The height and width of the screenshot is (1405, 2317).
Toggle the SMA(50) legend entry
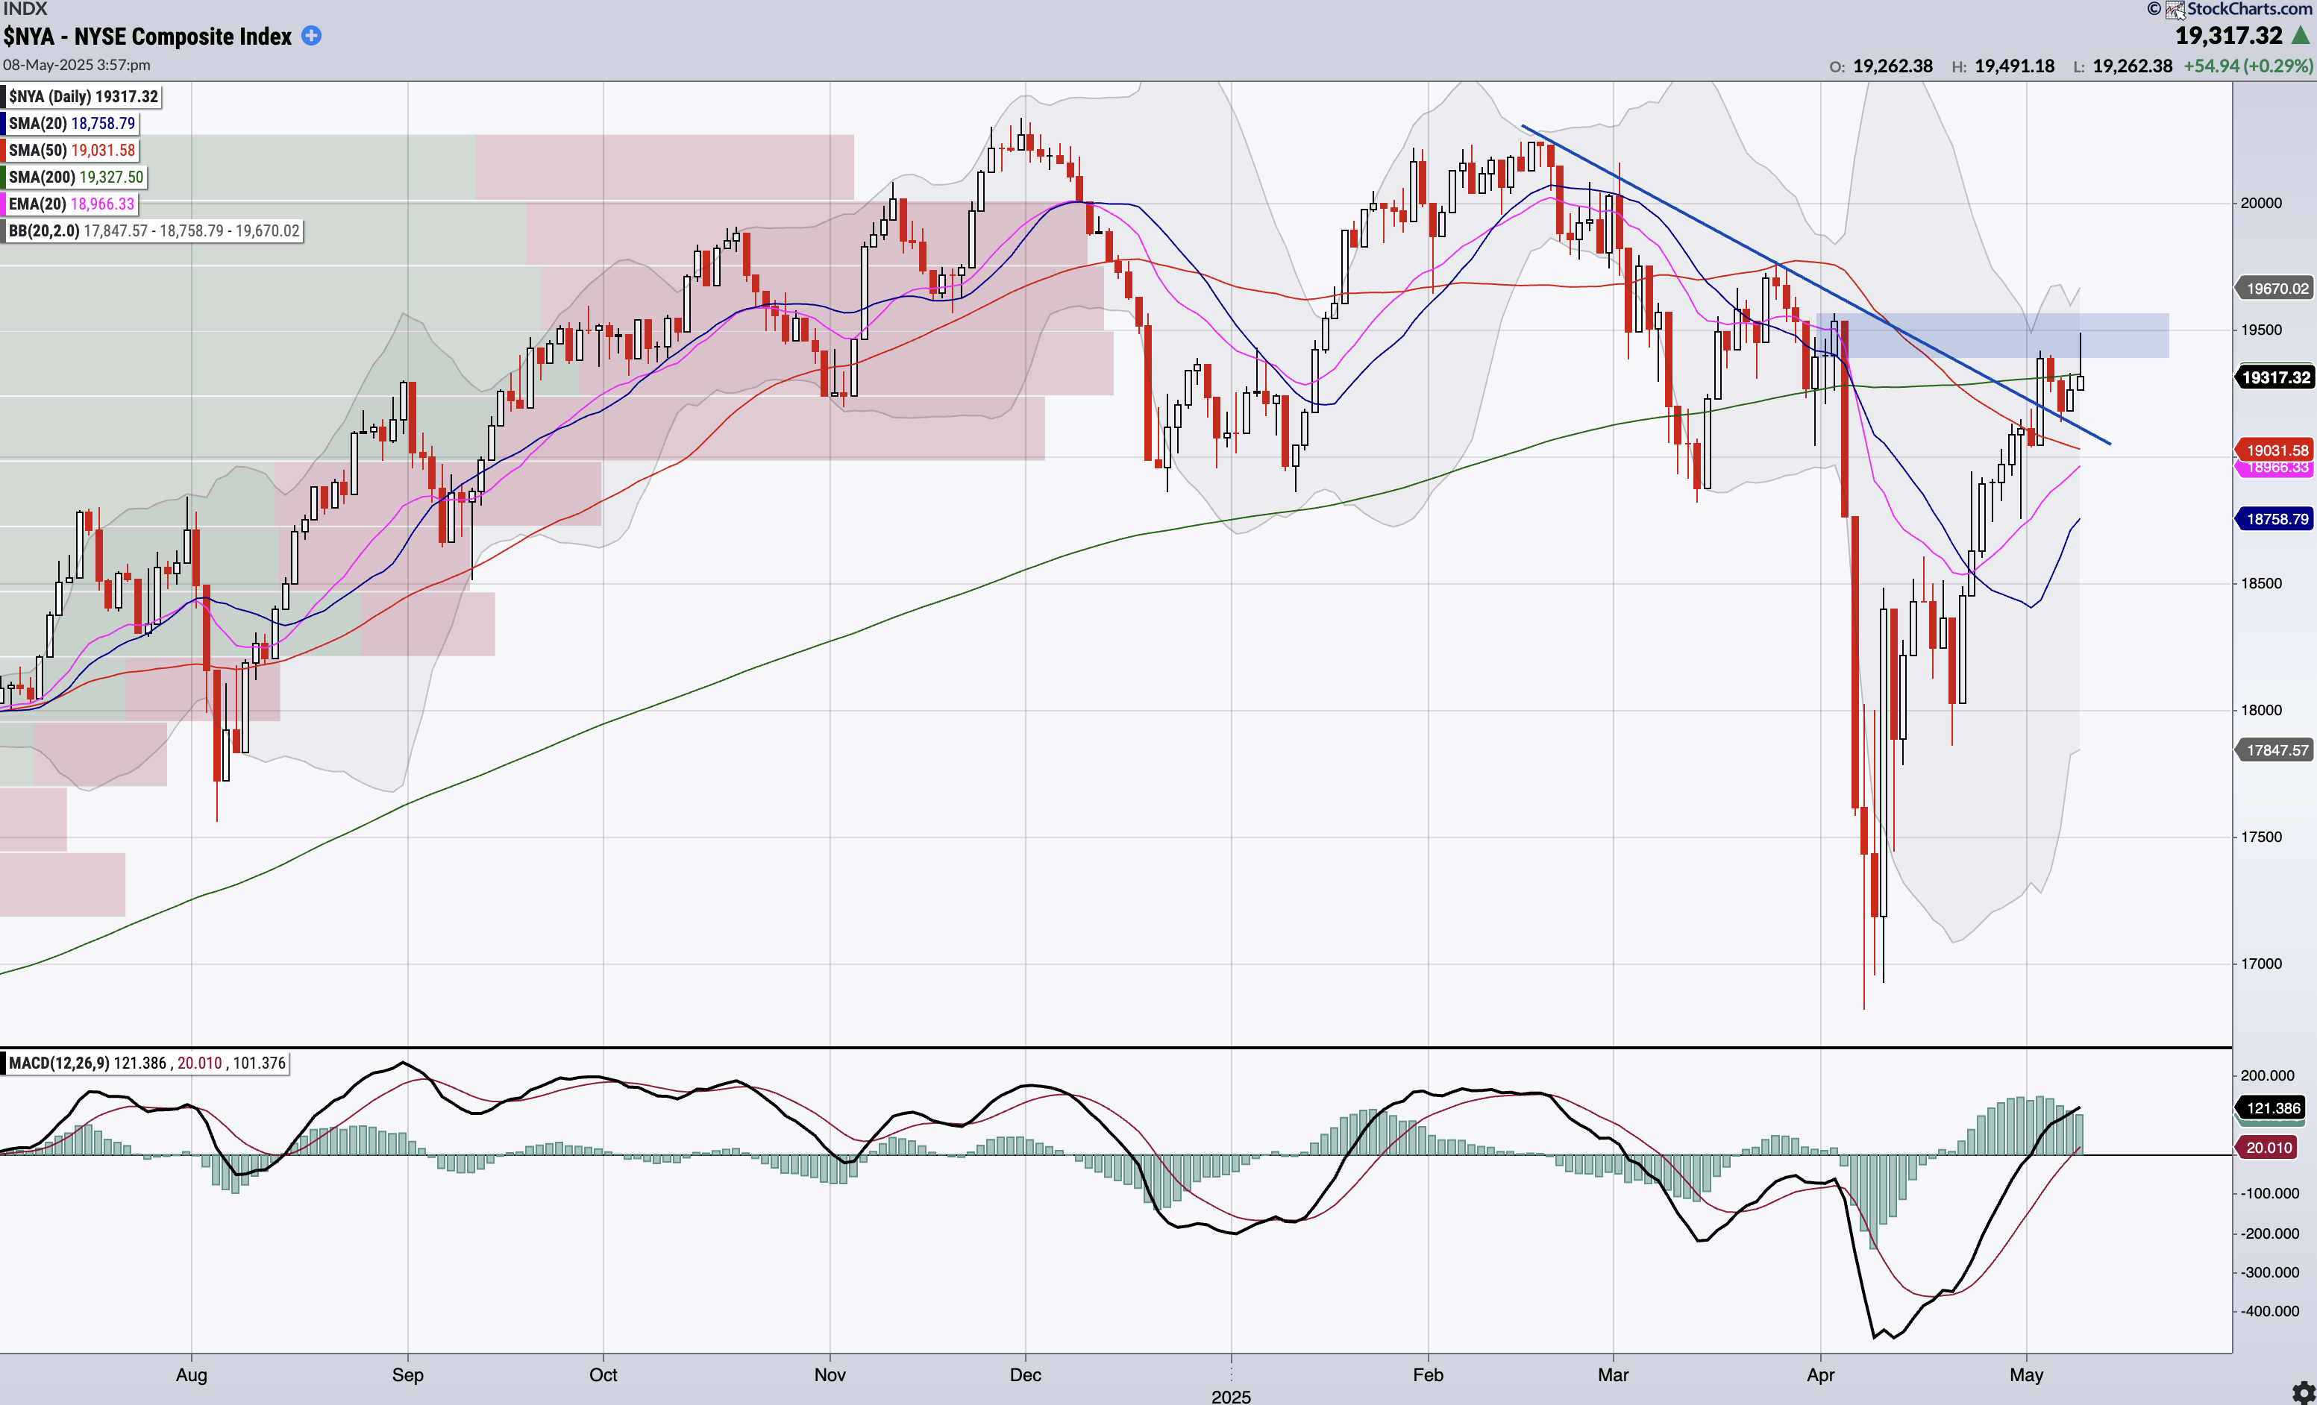(x=72, y=151)
